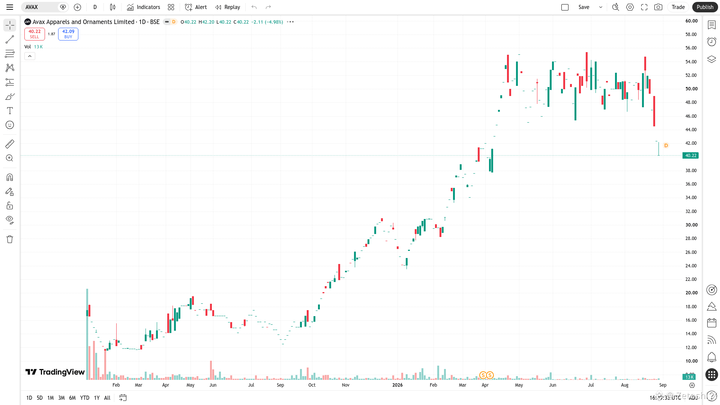Image resolution: width=720 pixels, height=405 pixels.
Task: Open Watchlist panel icon
Action: click(711, 25)
